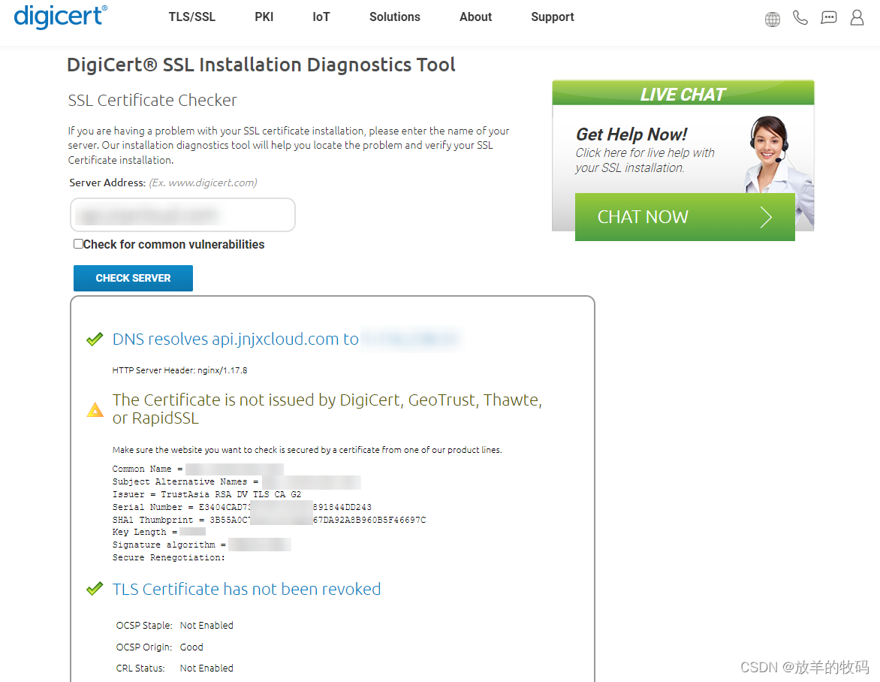
Task: Open the globe language selector icon
Action: point(772,19)
